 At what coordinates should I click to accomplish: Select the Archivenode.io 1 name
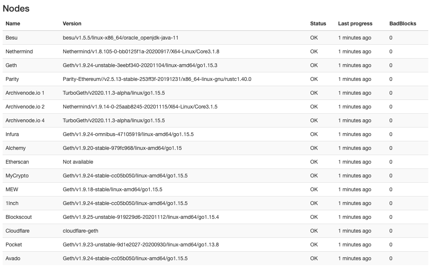[x=25, y=93]
